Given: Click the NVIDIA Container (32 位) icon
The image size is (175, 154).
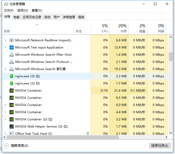Looking at the screenshot, I should (x=12, y=119).
